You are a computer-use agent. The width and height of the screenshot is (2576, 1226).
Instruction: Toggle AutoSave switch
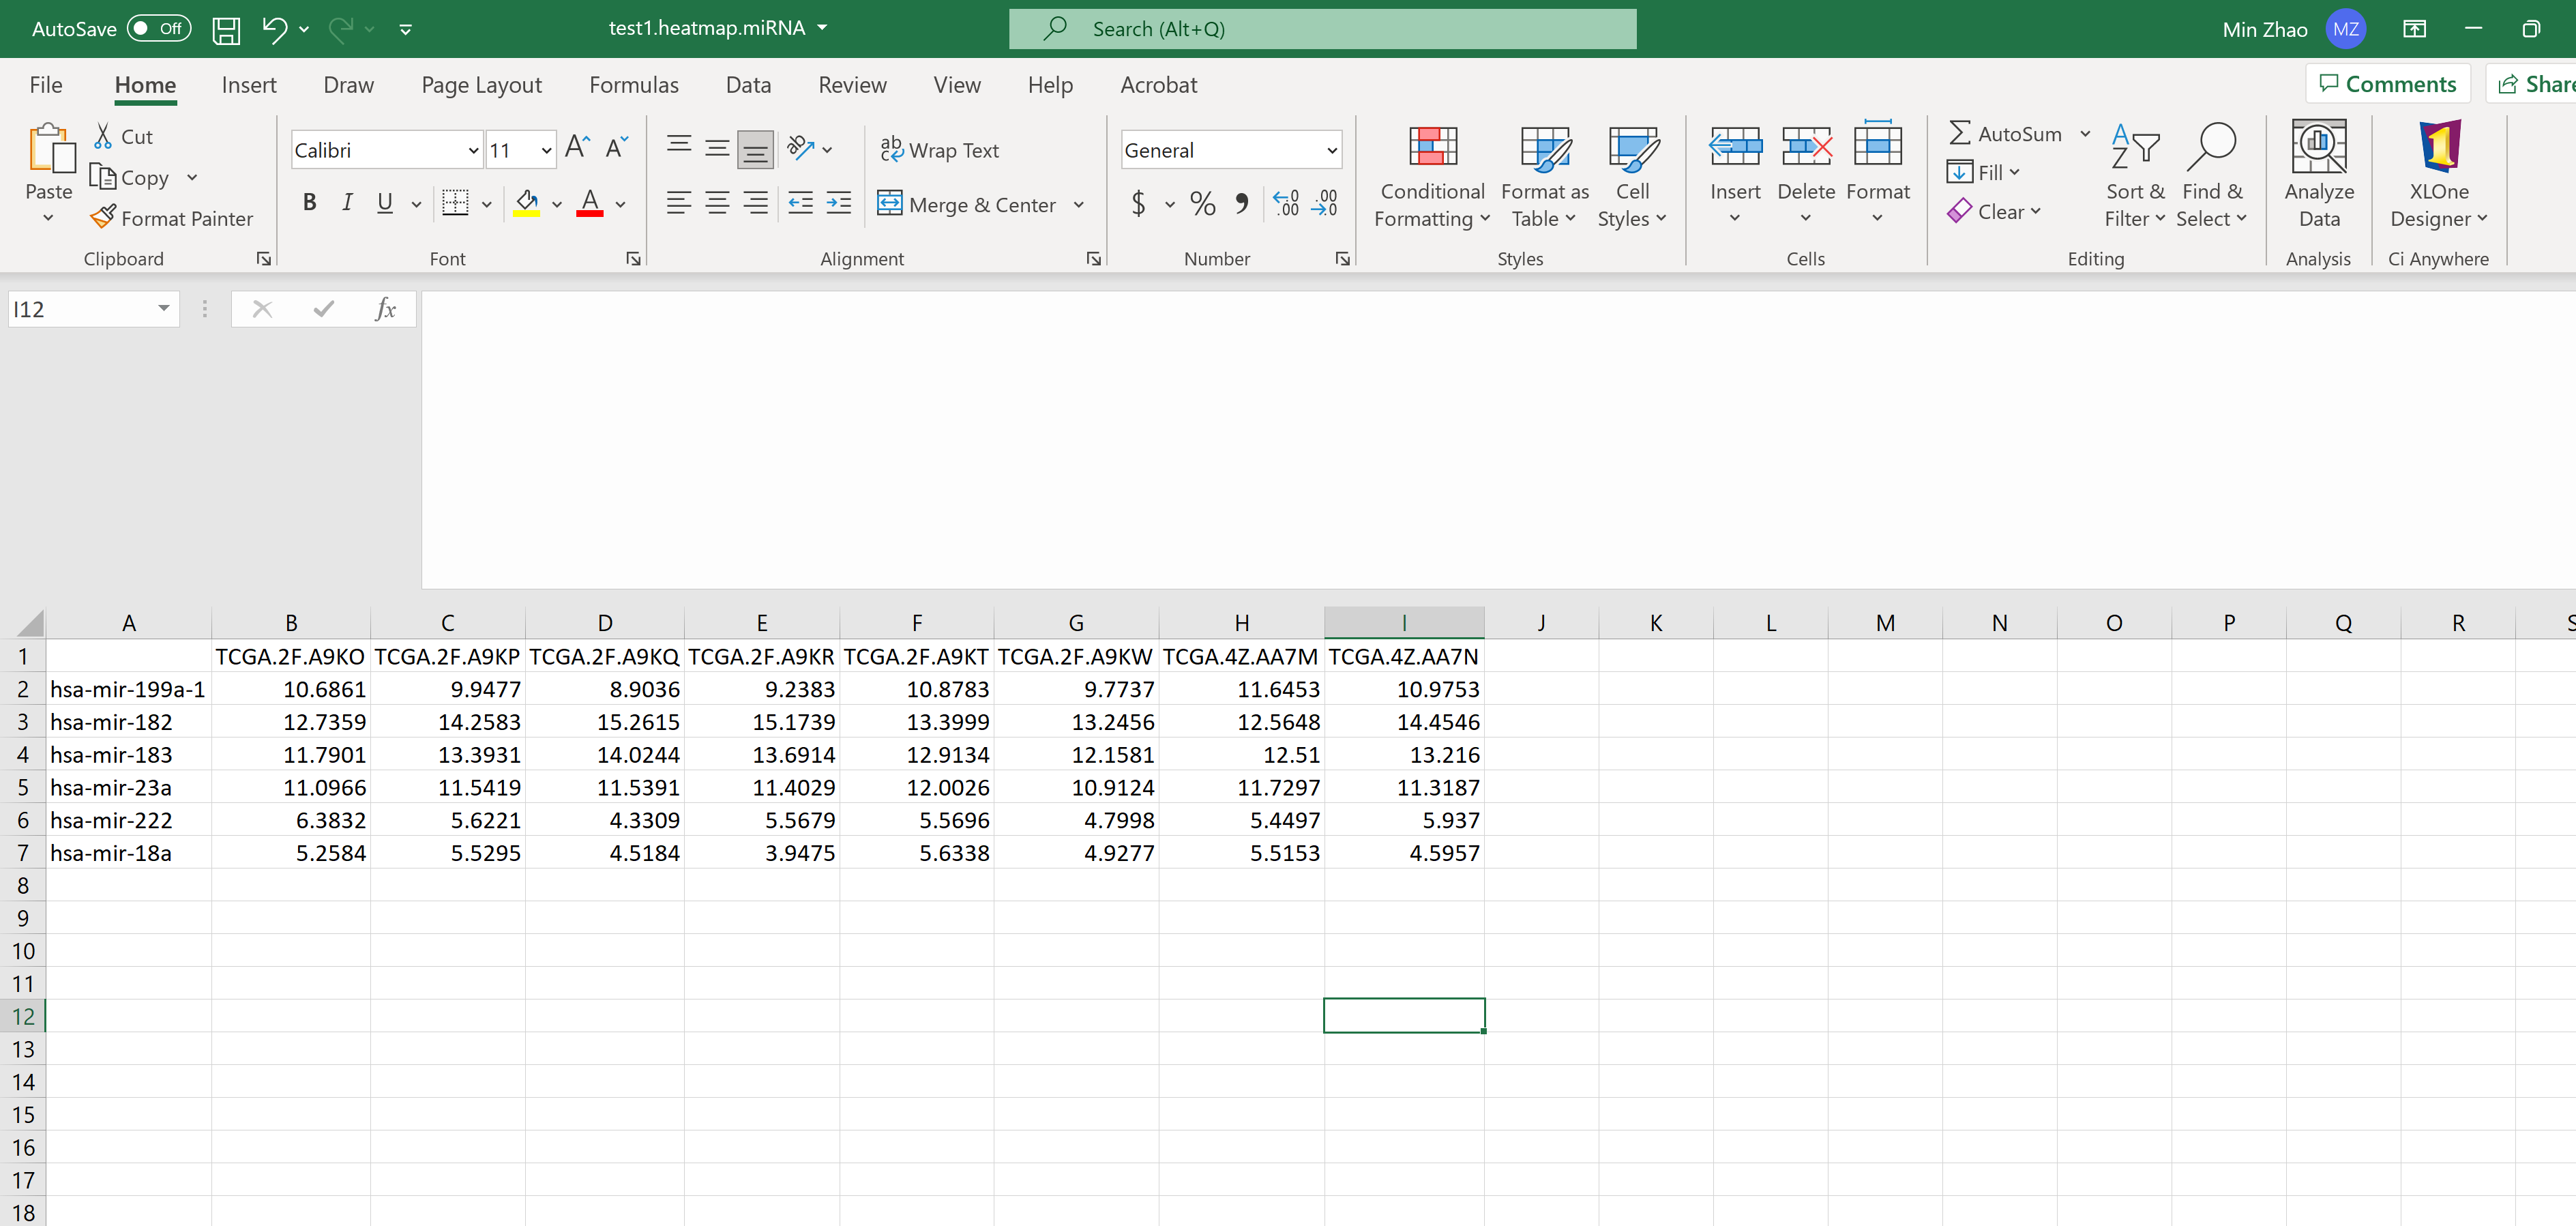(160, 29)
